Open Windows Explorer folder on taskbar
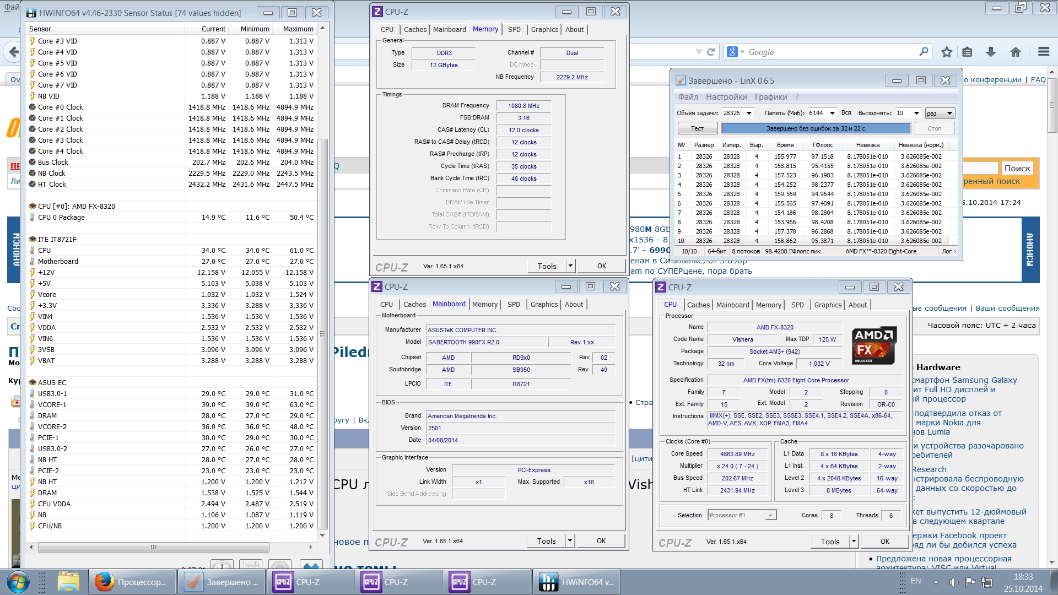 pyautogui.click(x=68, y=582)
